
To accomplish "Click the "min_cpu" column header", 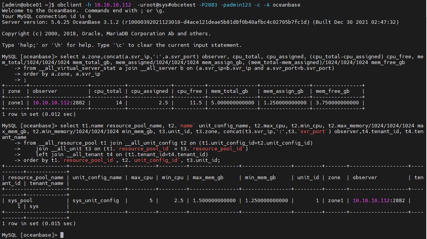I will pos(173,178).
